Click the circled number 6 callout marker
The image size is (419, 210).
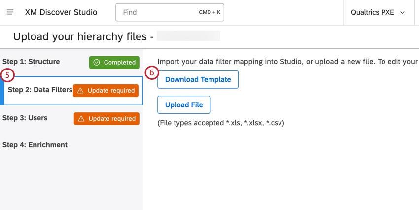[x=152, y=73]
